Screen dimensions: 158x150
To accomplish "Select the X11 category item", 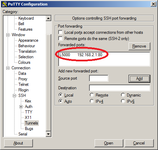I will coord(28,118).
